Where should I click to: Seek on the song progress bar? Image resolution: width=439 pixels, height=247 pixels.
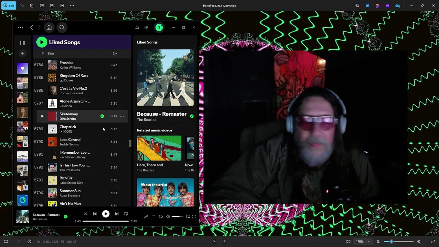pos(106,221)
